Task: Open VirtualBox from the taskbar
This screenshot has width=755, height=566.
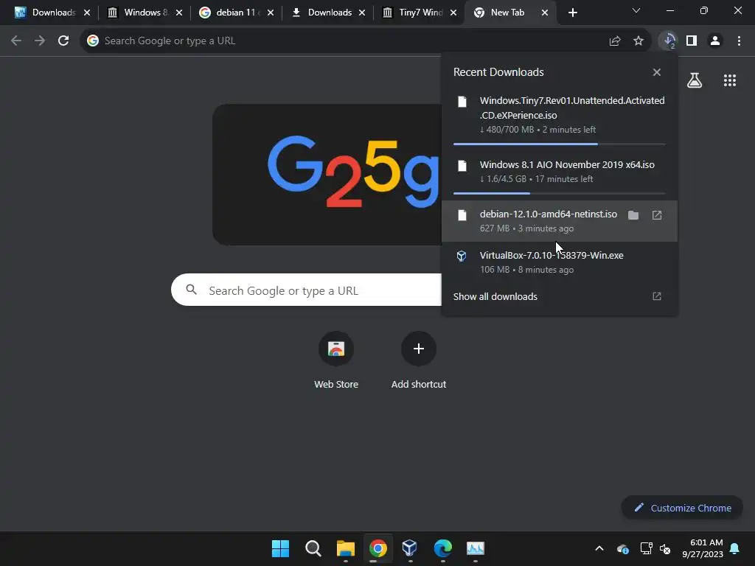Action: tap(410, 548)
